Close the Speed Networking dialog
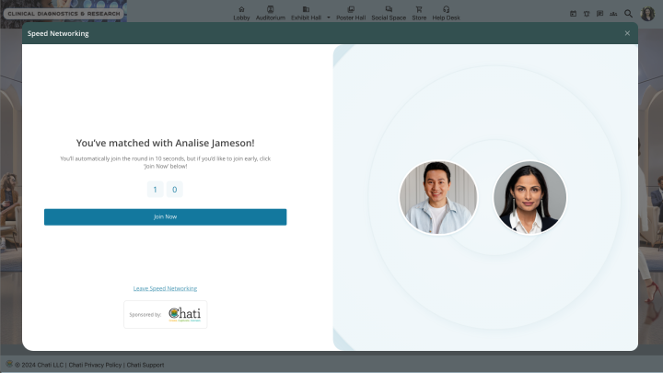 [627, 33]
